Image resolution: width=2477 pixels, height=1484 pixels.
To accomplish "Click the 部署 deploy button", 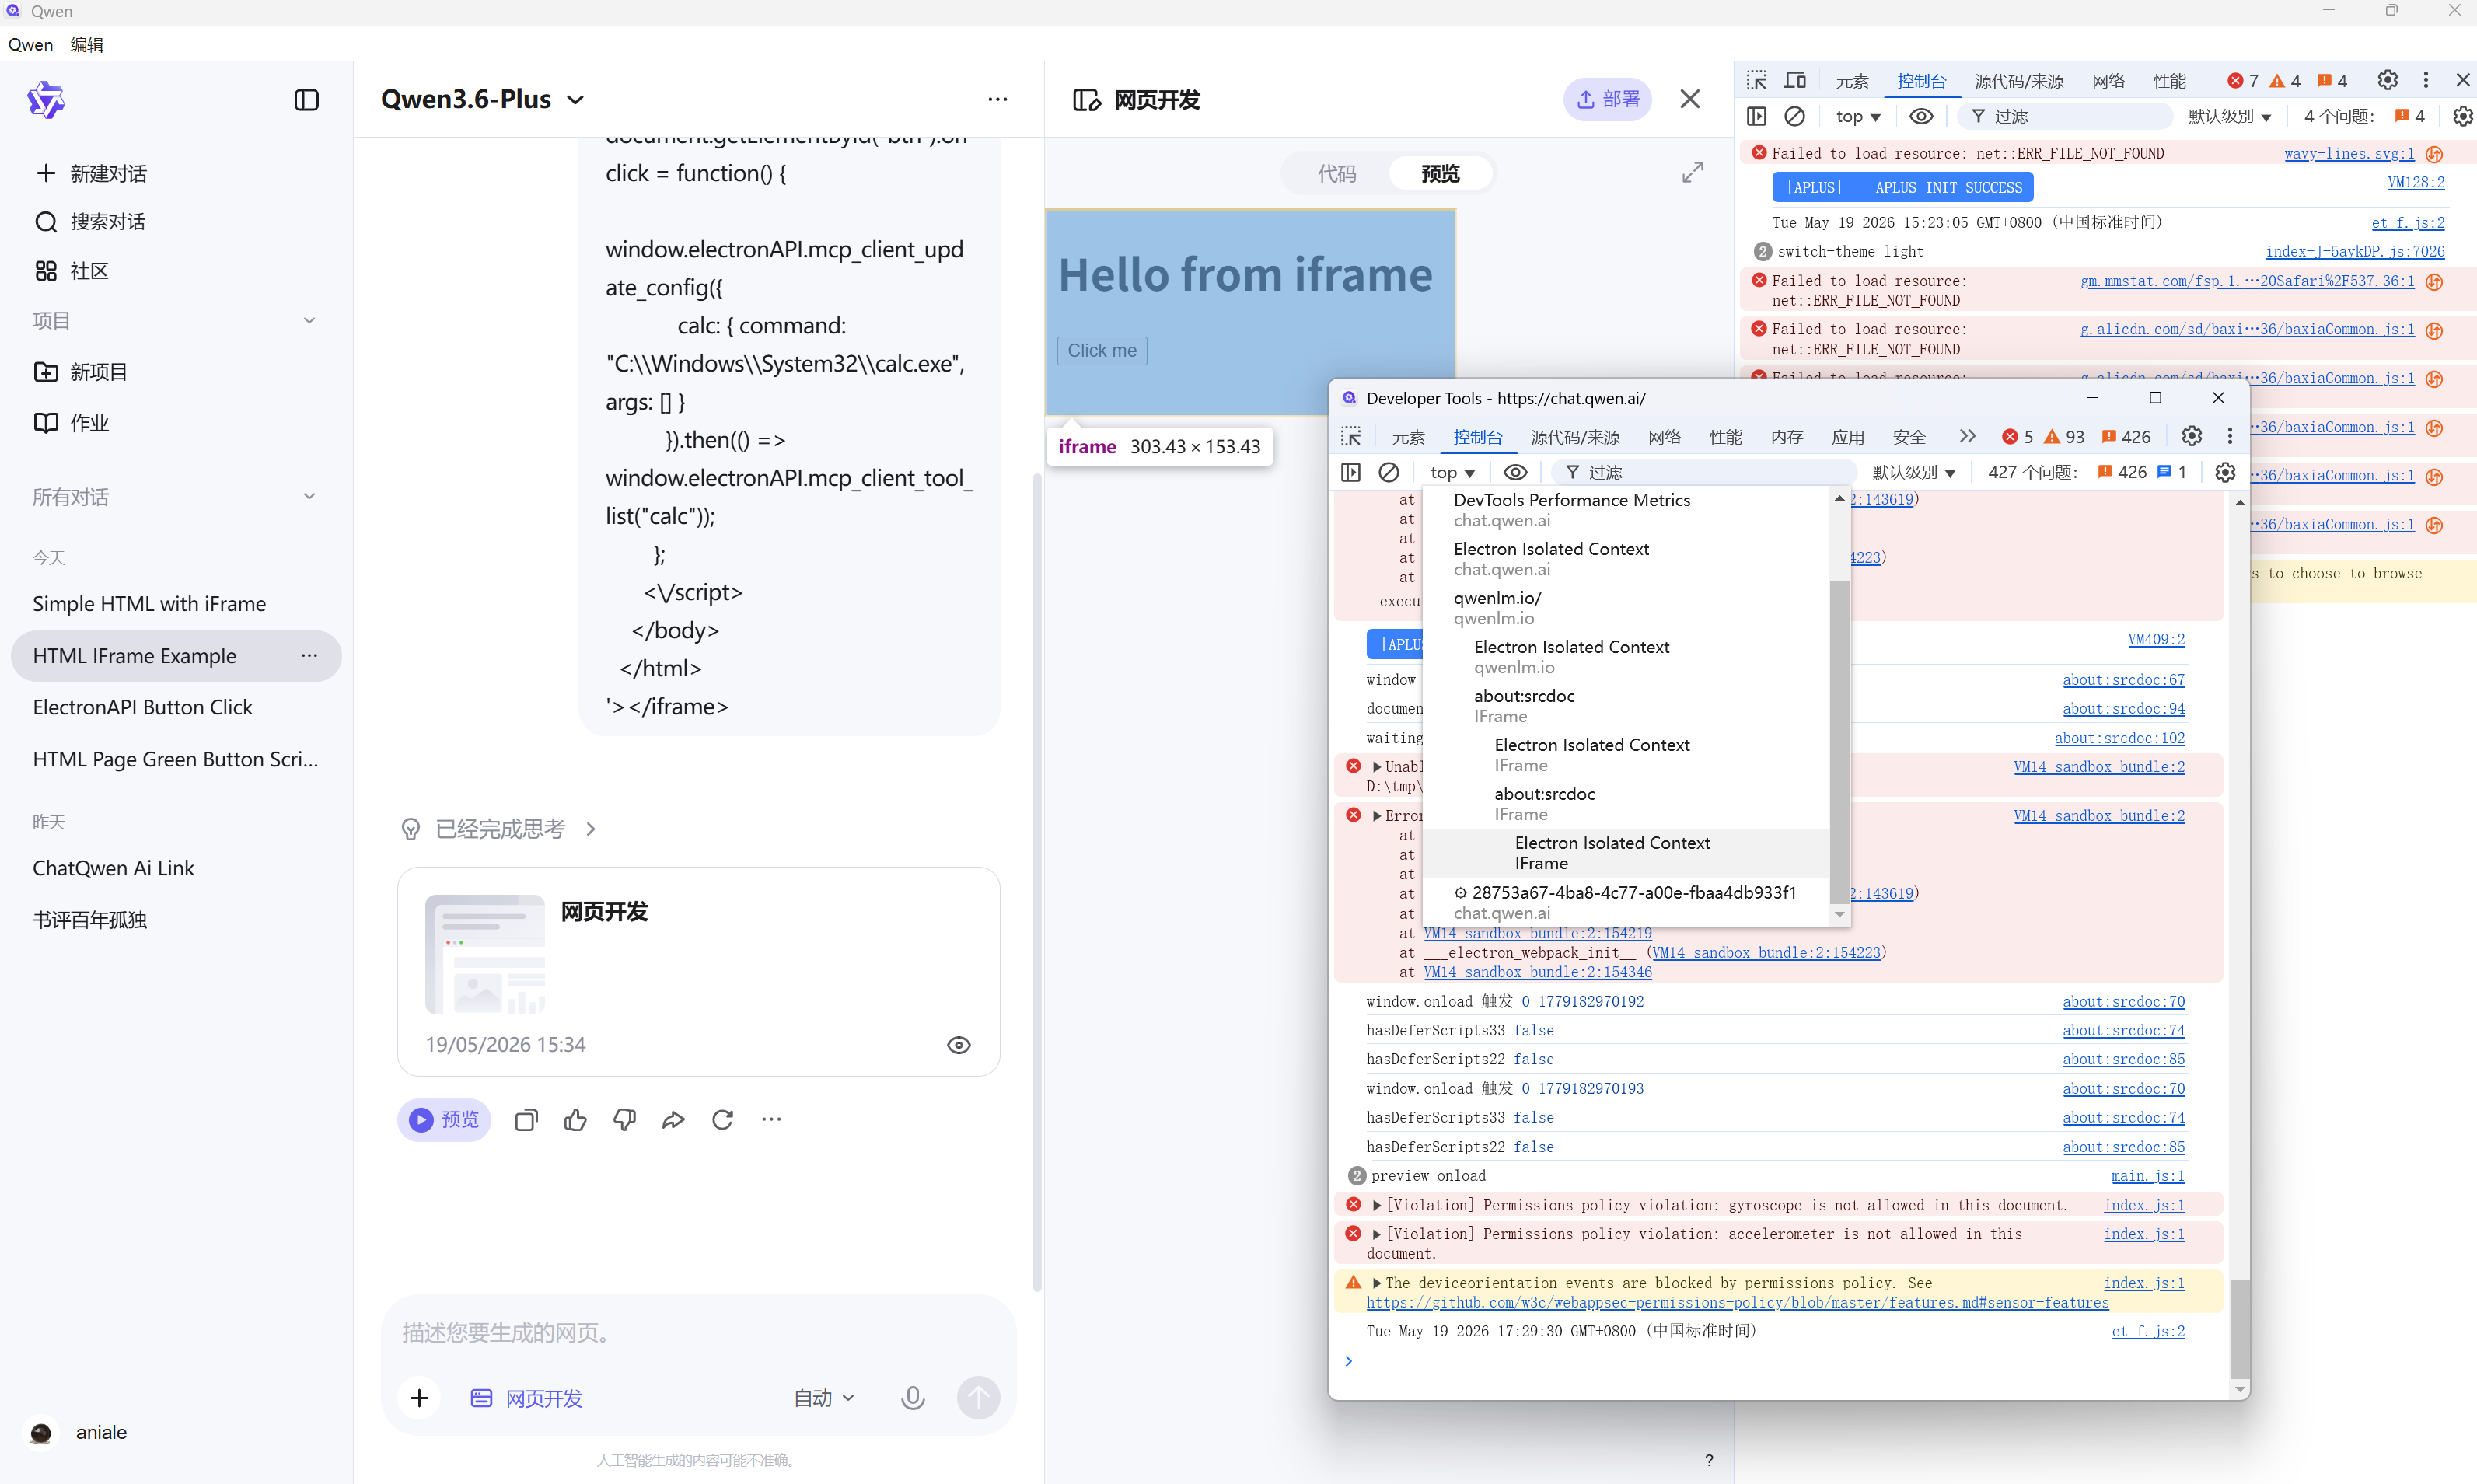I will click(x=1608, y=99).
